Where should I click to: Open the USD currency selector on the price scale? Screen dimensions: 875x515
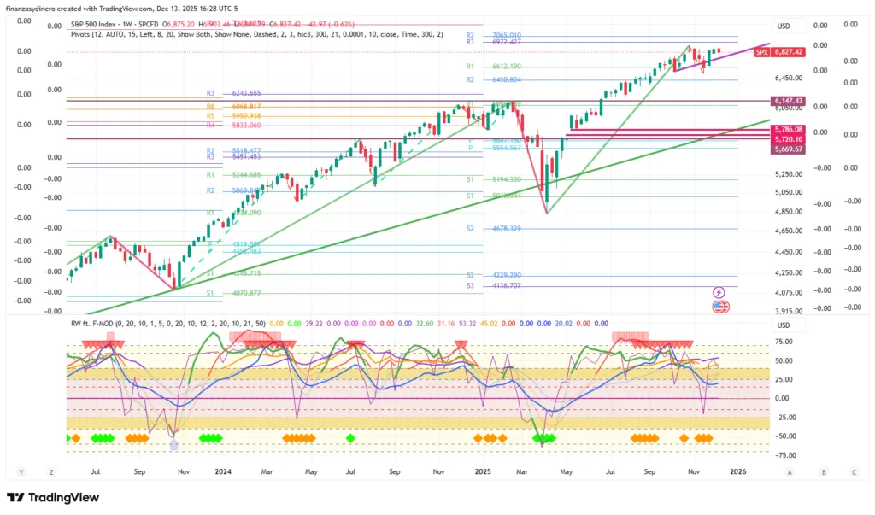tap(784, 26)
